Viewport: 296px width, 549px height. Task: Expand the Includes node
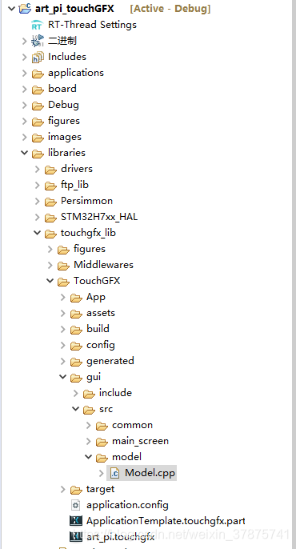pos(25,57)
